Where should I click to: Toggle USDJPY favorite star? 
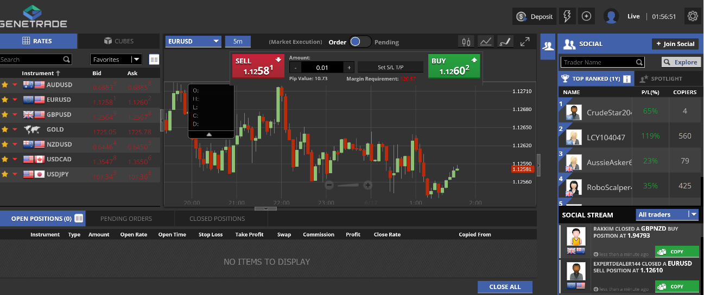5,174
